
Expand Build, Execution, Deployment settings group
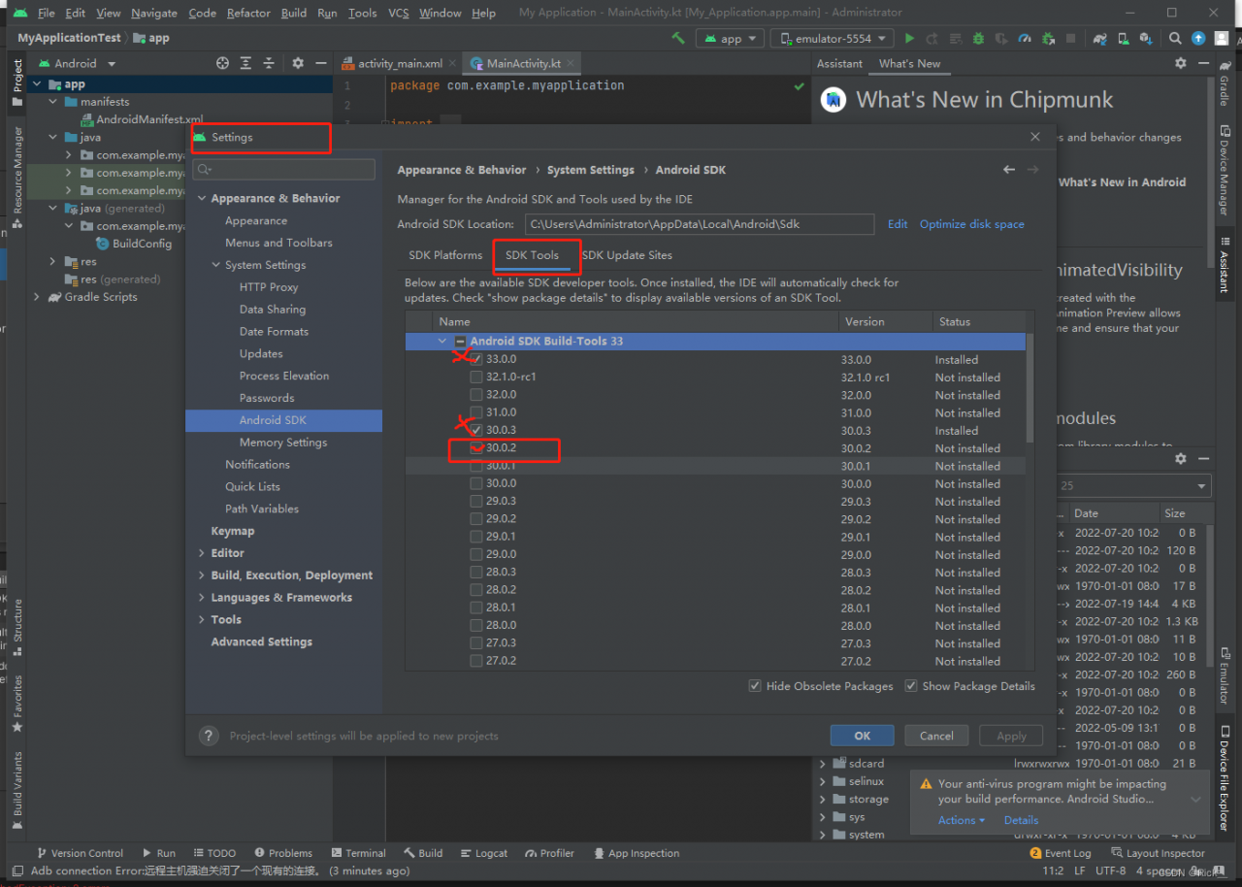(x=202, y=575)
